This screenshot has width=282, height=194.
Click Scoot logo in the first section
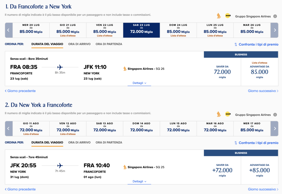[228, 16]
